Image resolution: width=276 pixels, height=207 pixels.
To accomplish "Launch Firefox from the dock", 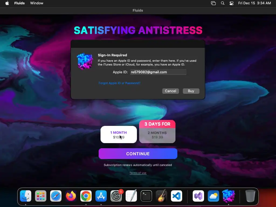I will tap(71, 196).
